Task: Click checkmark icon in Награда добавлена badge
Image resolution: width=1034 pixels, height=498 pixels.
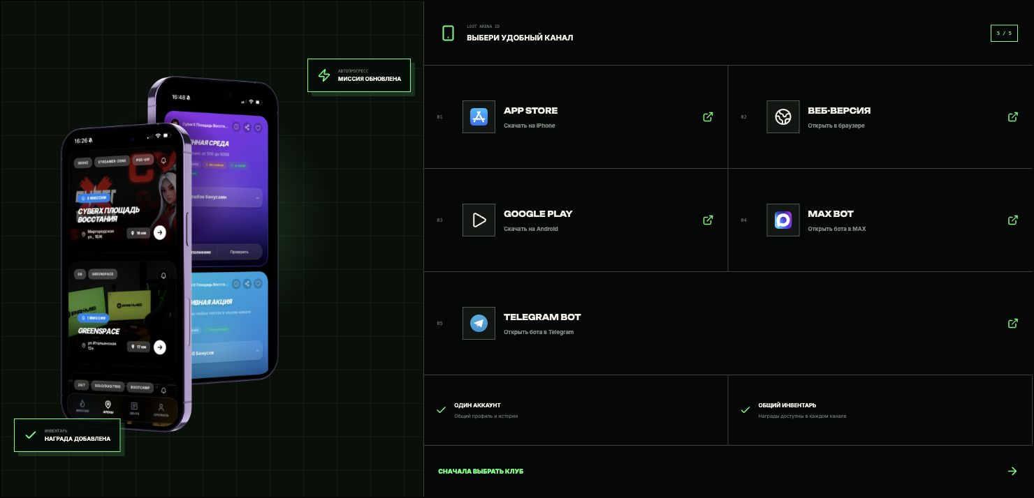Action: point(30,435)
